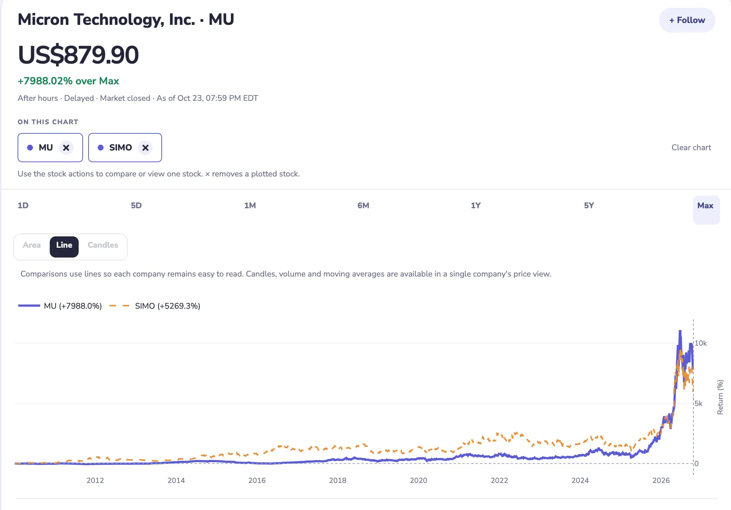The height and width of the screenshot is (510, 731).
Task: Switch chart type to Area
Action: (x=32, y=245)
